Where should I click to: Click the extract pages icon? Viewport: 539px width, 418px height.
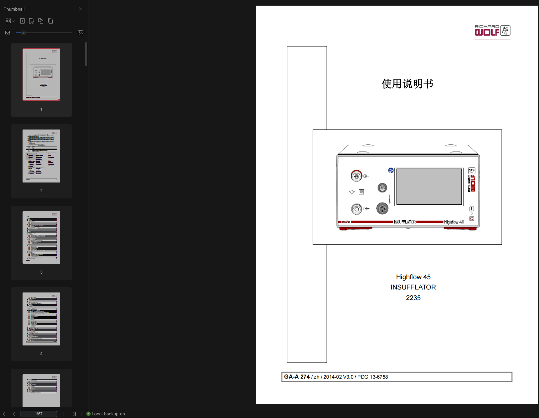[50, 21]
